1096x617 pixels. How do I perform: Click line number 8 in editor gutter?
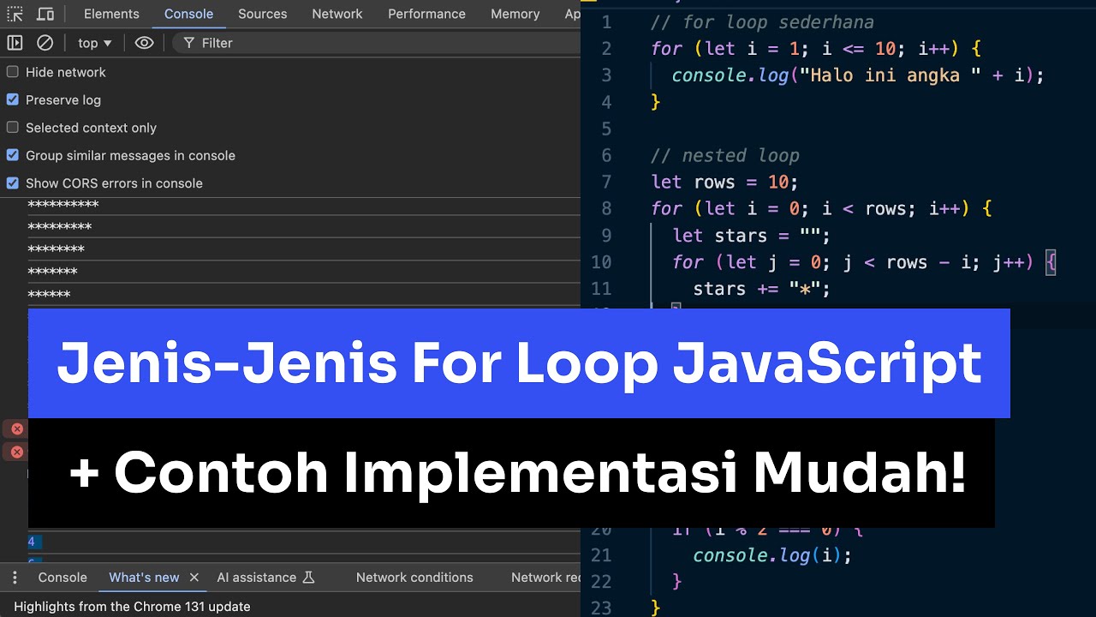(606, 209)
